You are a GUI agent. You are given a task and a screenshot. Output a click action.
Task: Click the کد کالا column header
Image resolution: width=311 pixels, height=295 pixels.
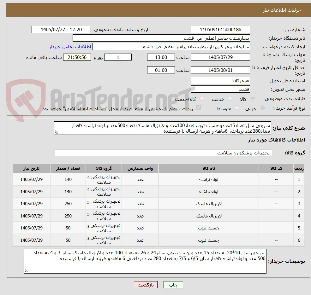[x=276, y=169]
